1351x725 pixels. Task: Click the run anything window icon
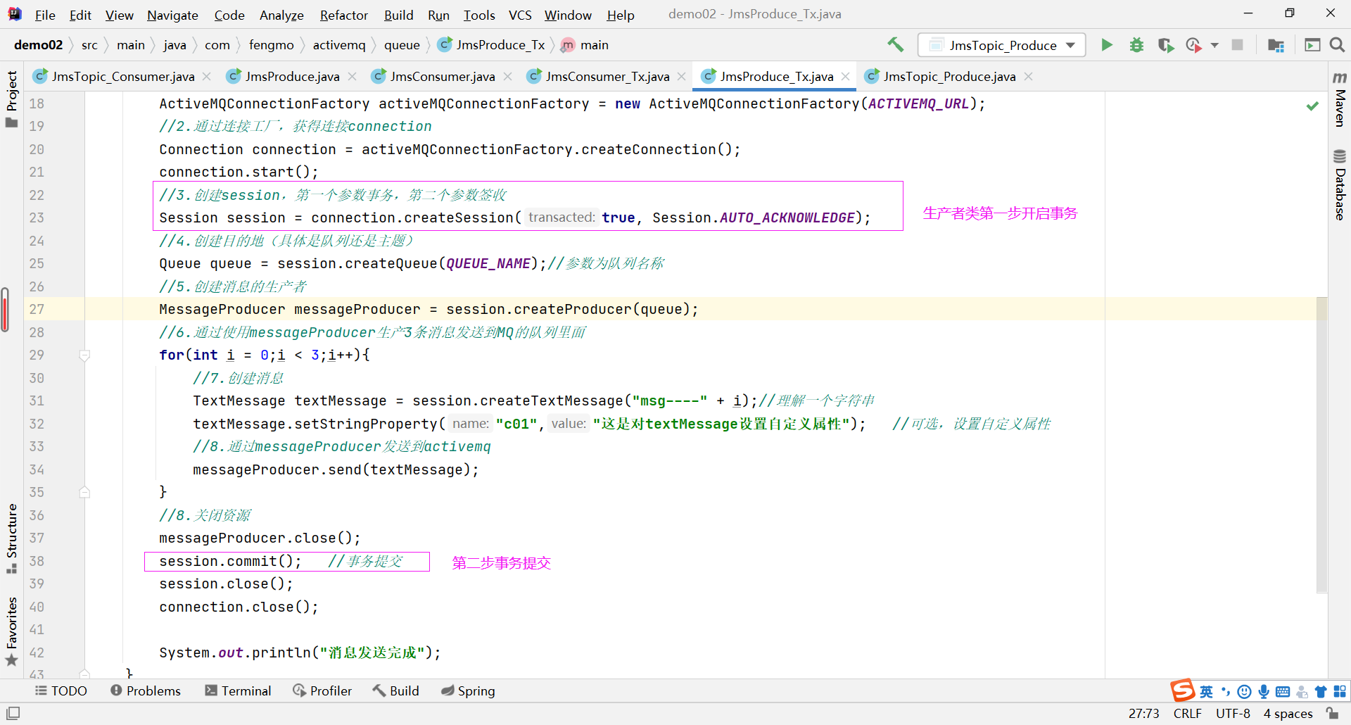[1312, 45]
